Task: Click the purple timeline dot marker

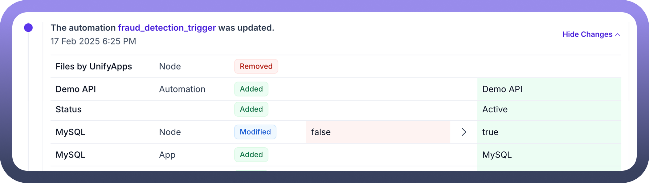Action: (x=28, y=28)
